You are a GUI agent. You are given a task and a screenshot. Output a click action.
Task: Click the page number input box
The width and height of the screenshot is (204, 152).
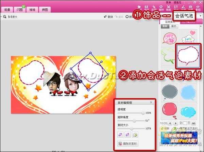[185, 123]
